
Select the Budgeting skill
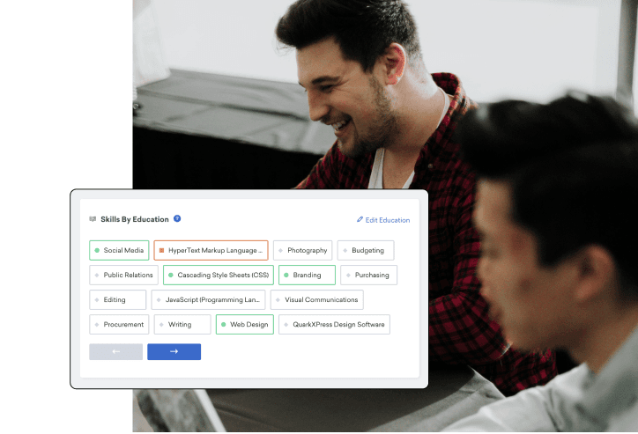(366, 251)
